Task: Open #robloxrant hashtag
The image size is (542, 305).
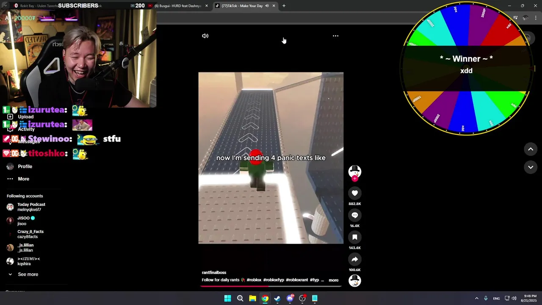Action: 297,280
